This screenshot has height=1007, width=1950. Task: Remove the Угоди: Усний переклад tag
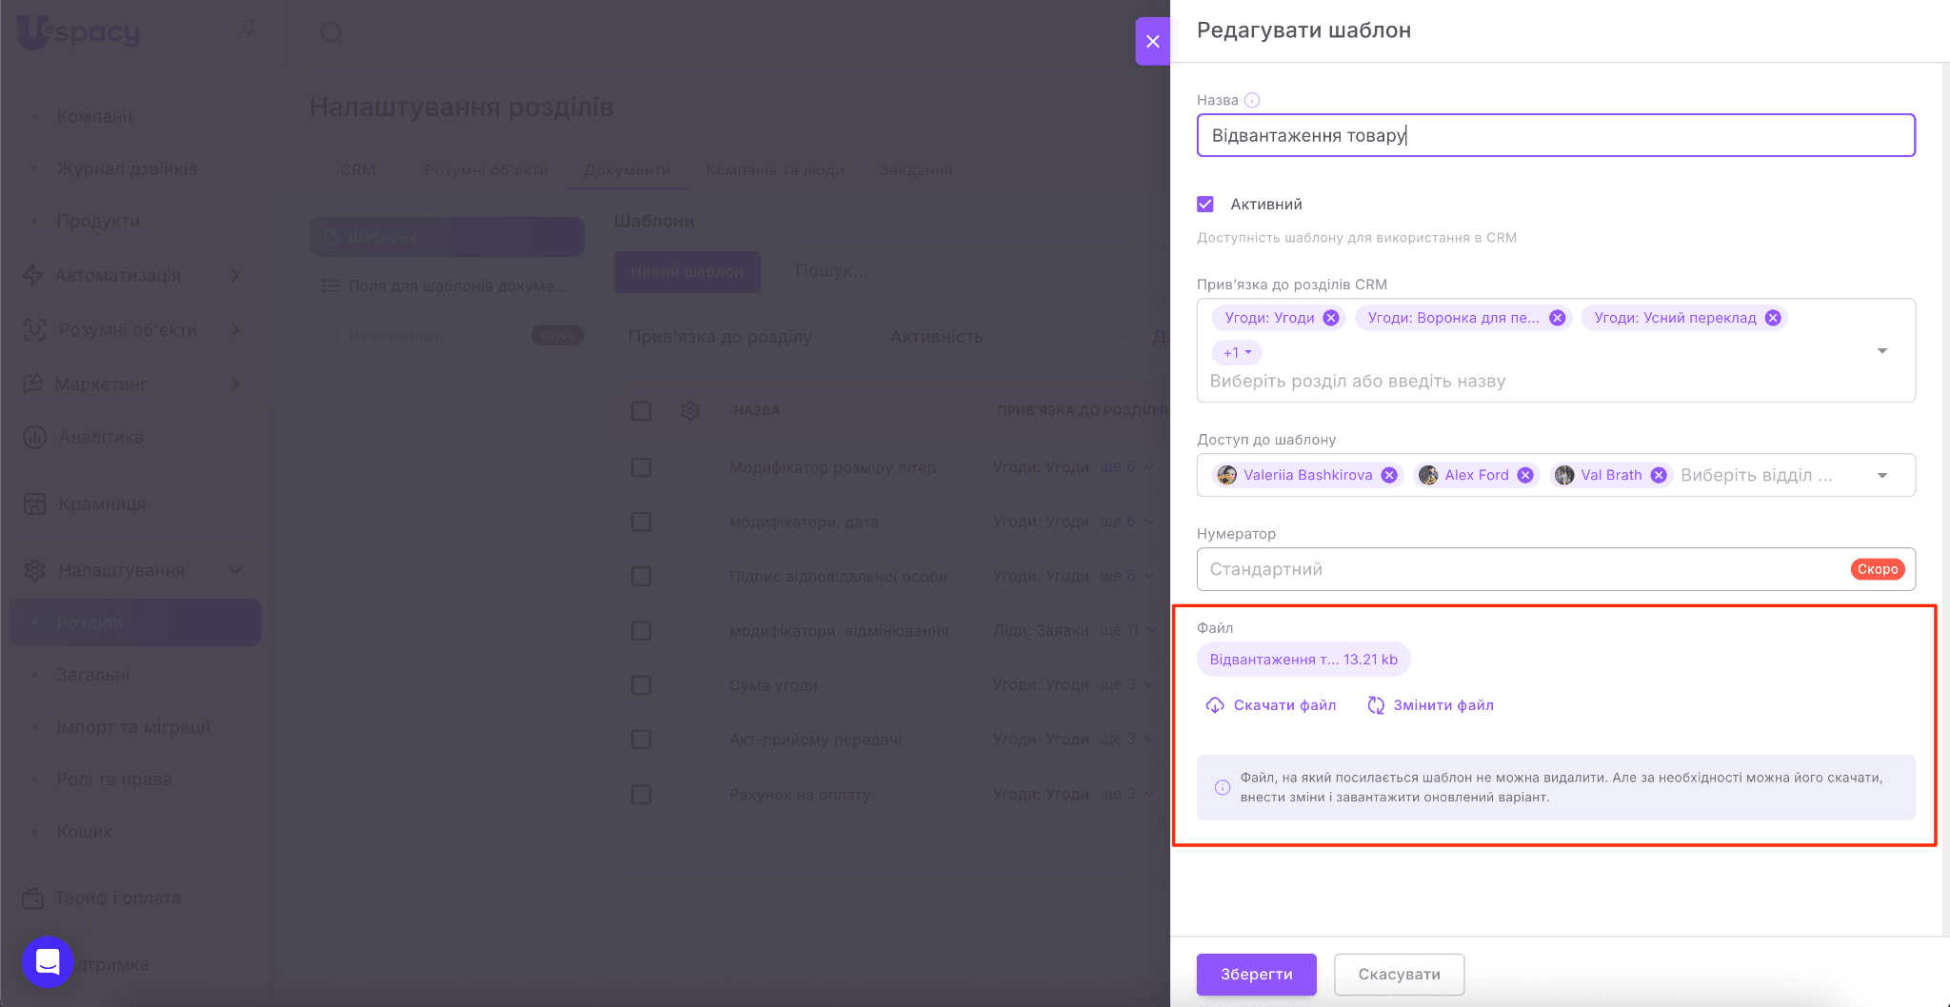(x=1773, y=318)
